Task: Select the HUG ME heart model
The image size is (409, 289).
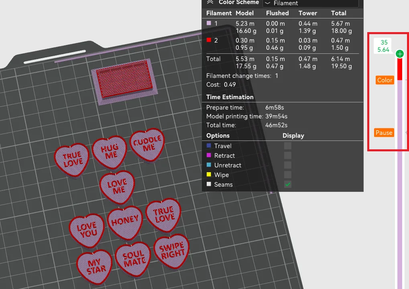Action: coord(110,152)
